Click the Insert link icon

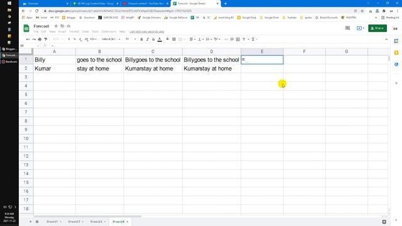click(x=226, y=39)
